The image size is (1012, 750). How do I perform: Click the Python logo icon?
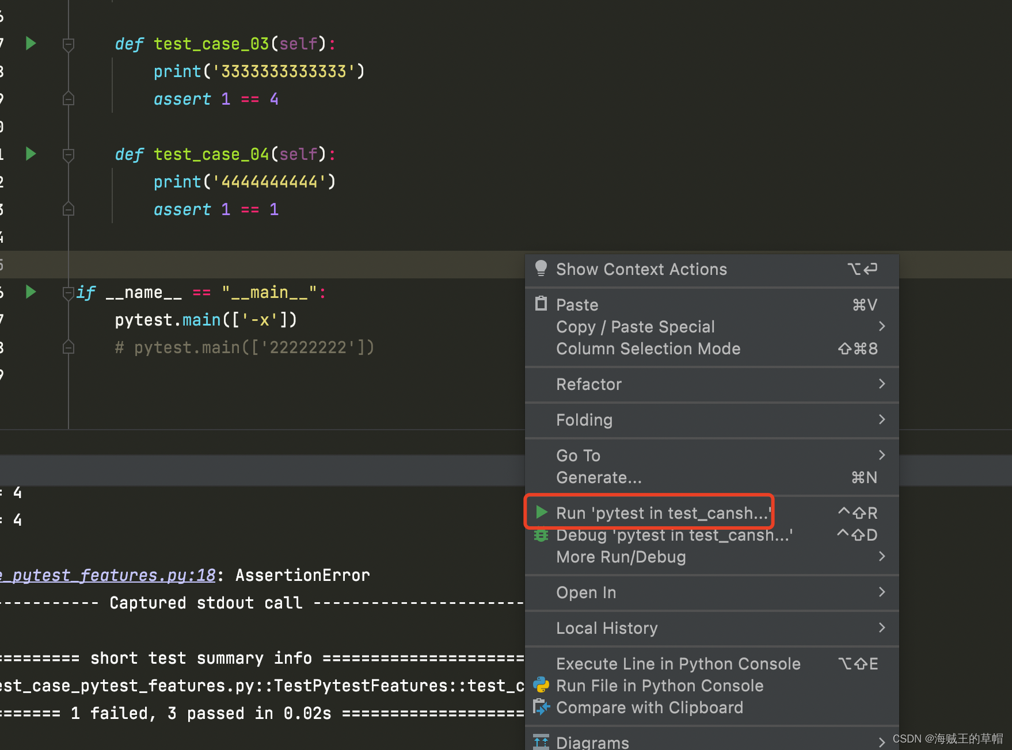(x=541, y=684)
